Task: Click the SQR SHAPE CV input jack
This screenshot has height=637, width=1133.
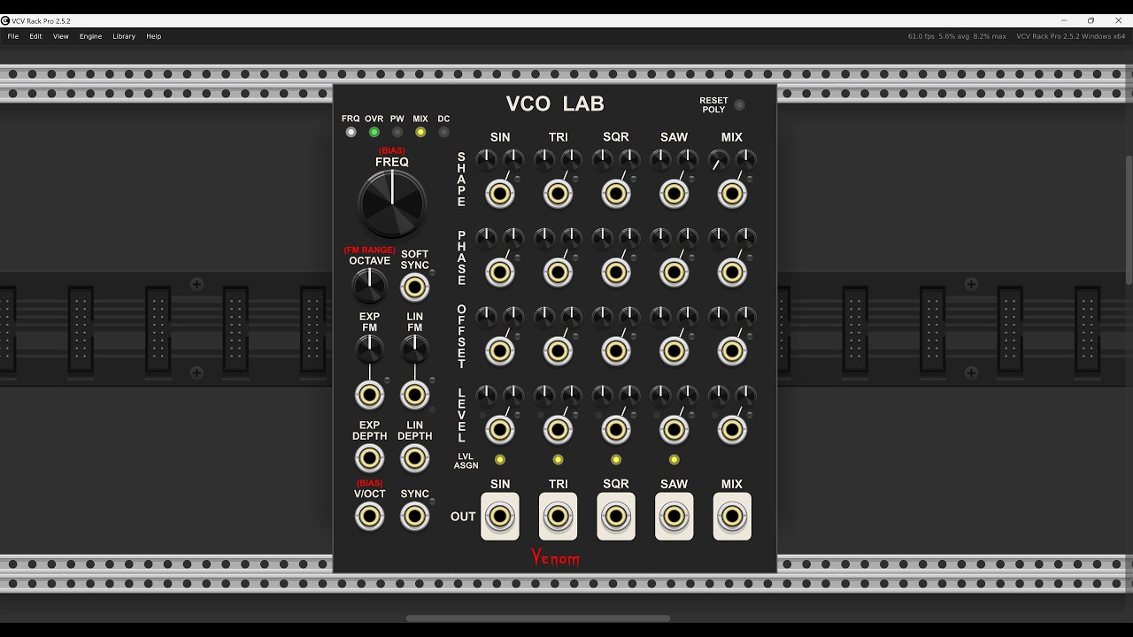Action: [x=616, y=194]
